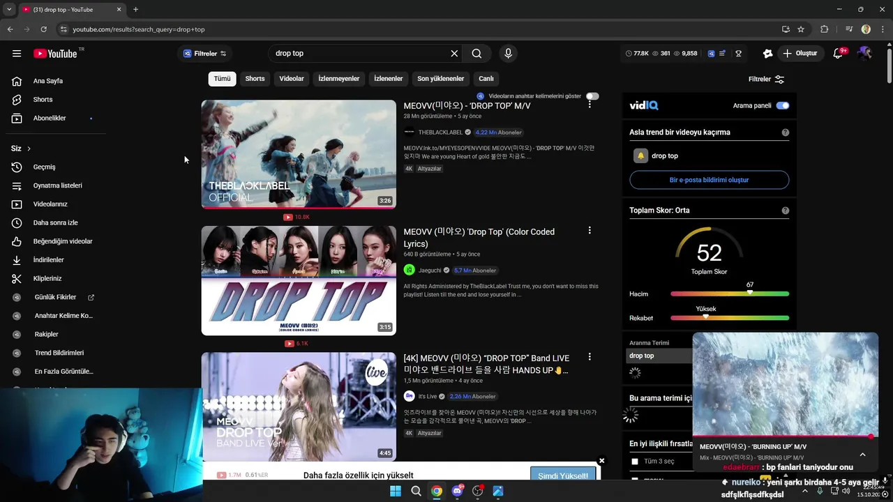Image resolution: width=893 pixels, height=502 pixels.
Task: Open Jaeguchi channel link
Action: point(430,271)
